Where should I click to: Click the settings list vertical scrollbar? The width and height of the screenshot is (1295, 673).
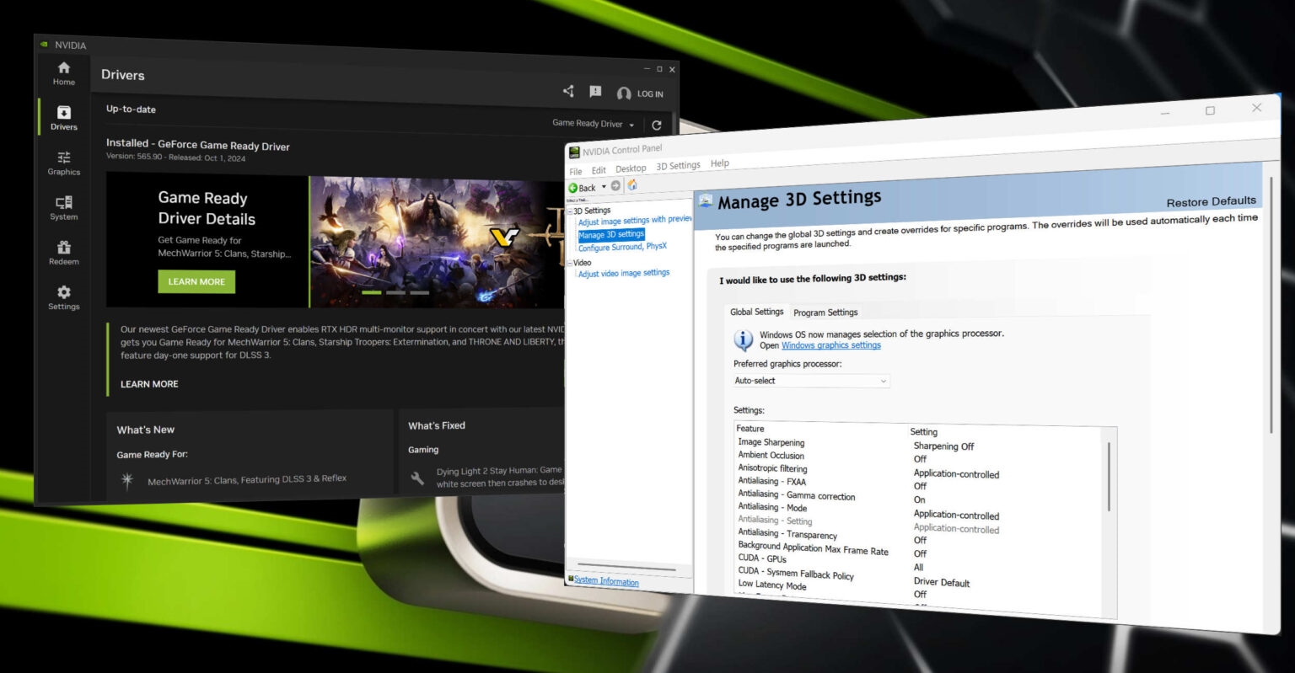pos(1109,477)
